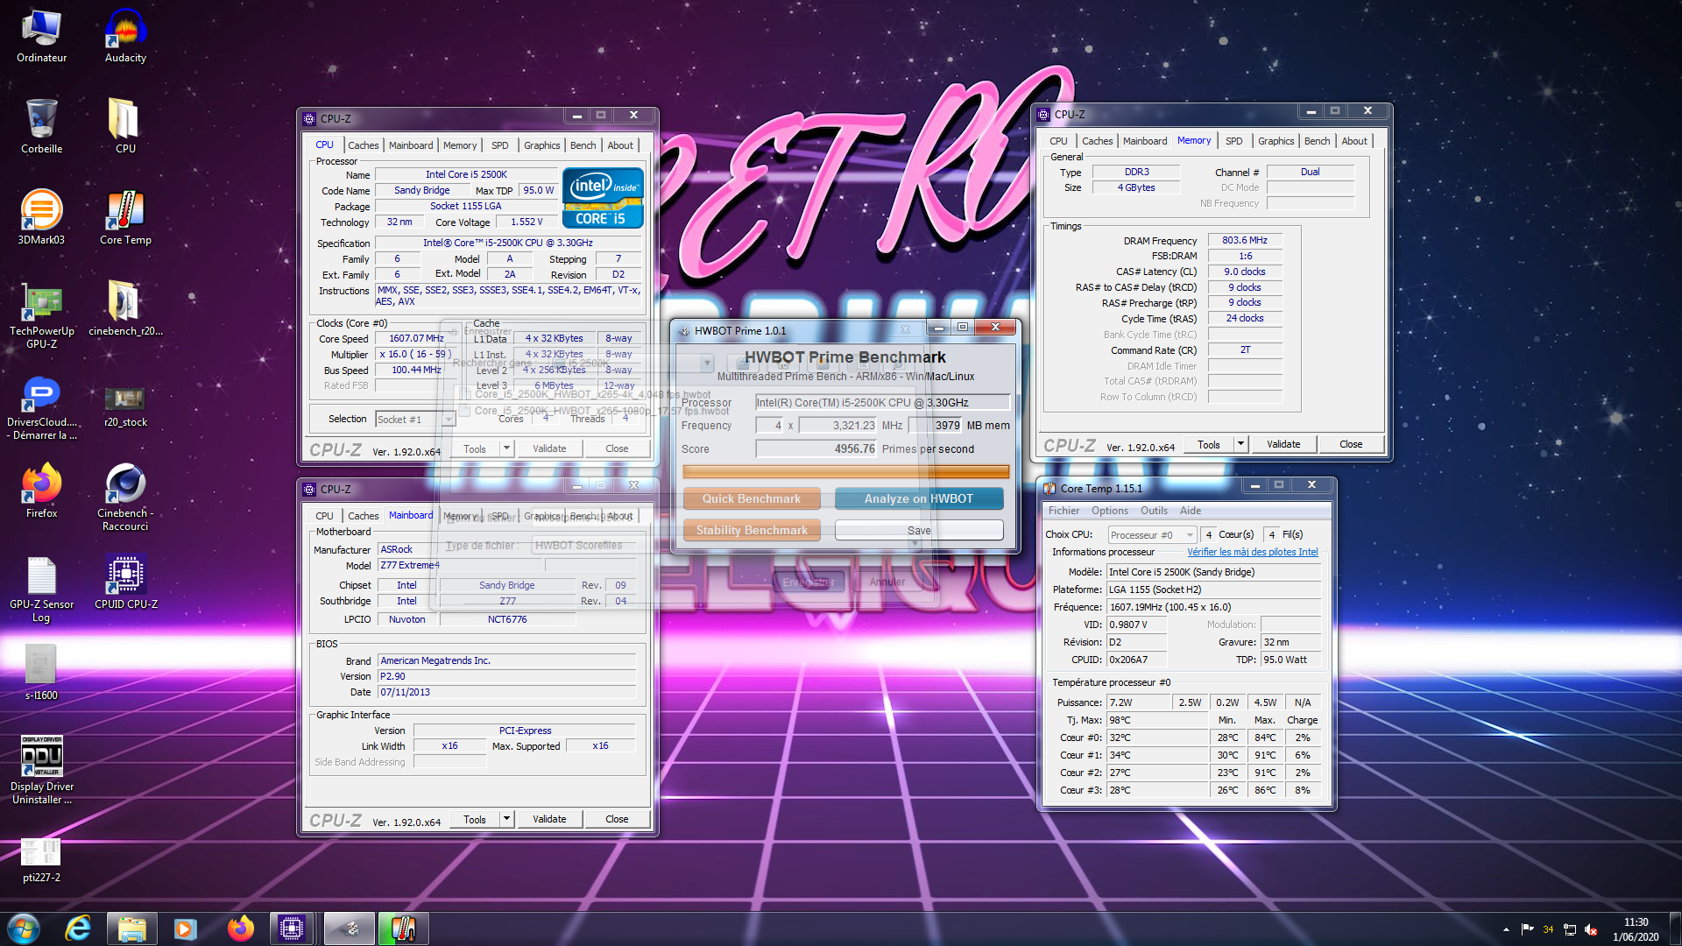Click the 4956.76 score field
This screenshot has width=1682, height=946.
(816, 448)
